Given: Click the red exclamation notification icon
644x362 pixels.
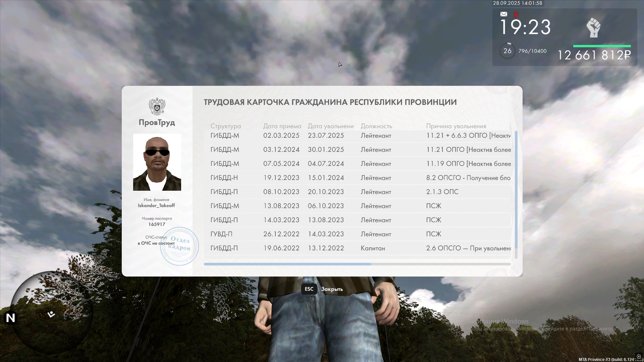Looking at the screenshot, I should point(516,14).
